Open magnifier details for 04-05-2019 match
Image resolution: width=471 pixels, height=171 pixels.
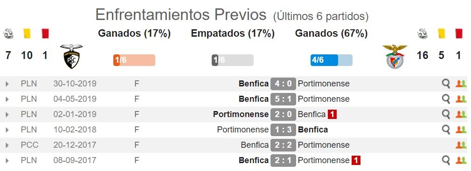click(x=446, y=99)
